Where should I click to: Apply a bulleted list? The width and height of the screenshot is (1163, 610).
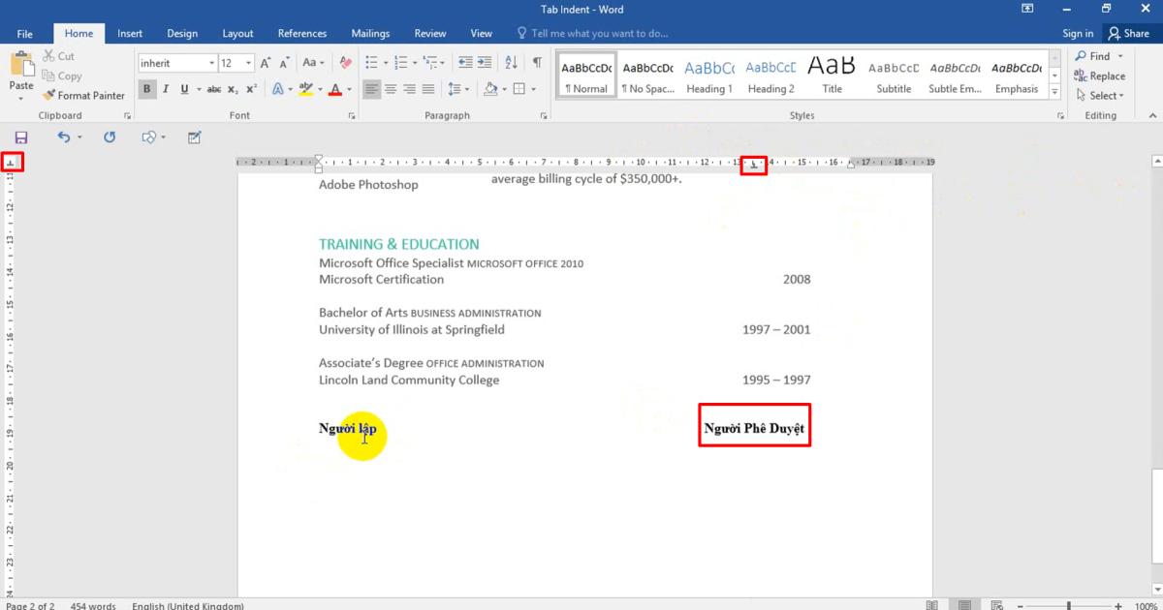pyautogui.click(x=371, y=63)
